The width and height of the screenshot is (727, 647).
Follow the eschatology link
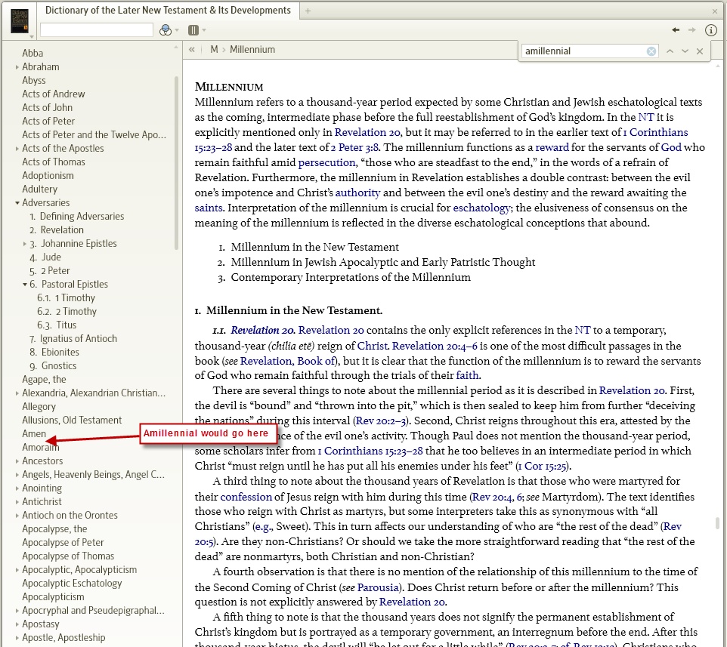[x=481, y=208]
